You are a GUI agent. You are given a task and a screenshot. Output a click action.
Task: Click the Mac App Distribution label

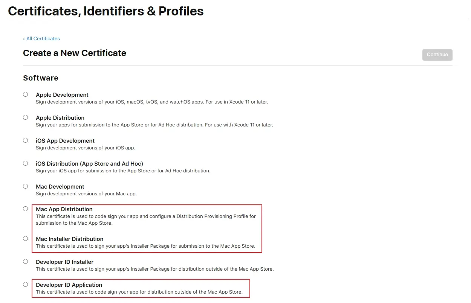pyautogui.click(x=64, y=209)
